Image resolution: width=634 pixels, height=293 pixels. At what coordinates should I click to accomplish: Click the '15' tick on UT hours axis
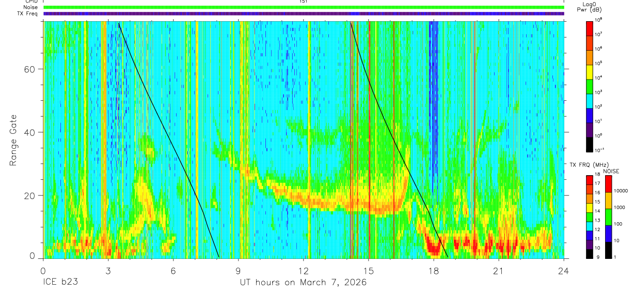tap(369, 270)
